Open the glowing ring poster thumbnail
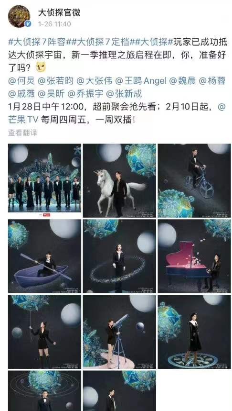Image resolution: width=232 pixels, height=411 pixels. pyautogui.click(x=119, y=256)
